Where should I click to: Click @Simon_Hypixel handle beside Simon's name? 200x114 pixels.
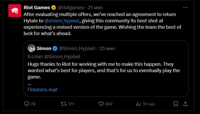coord(77,48)
